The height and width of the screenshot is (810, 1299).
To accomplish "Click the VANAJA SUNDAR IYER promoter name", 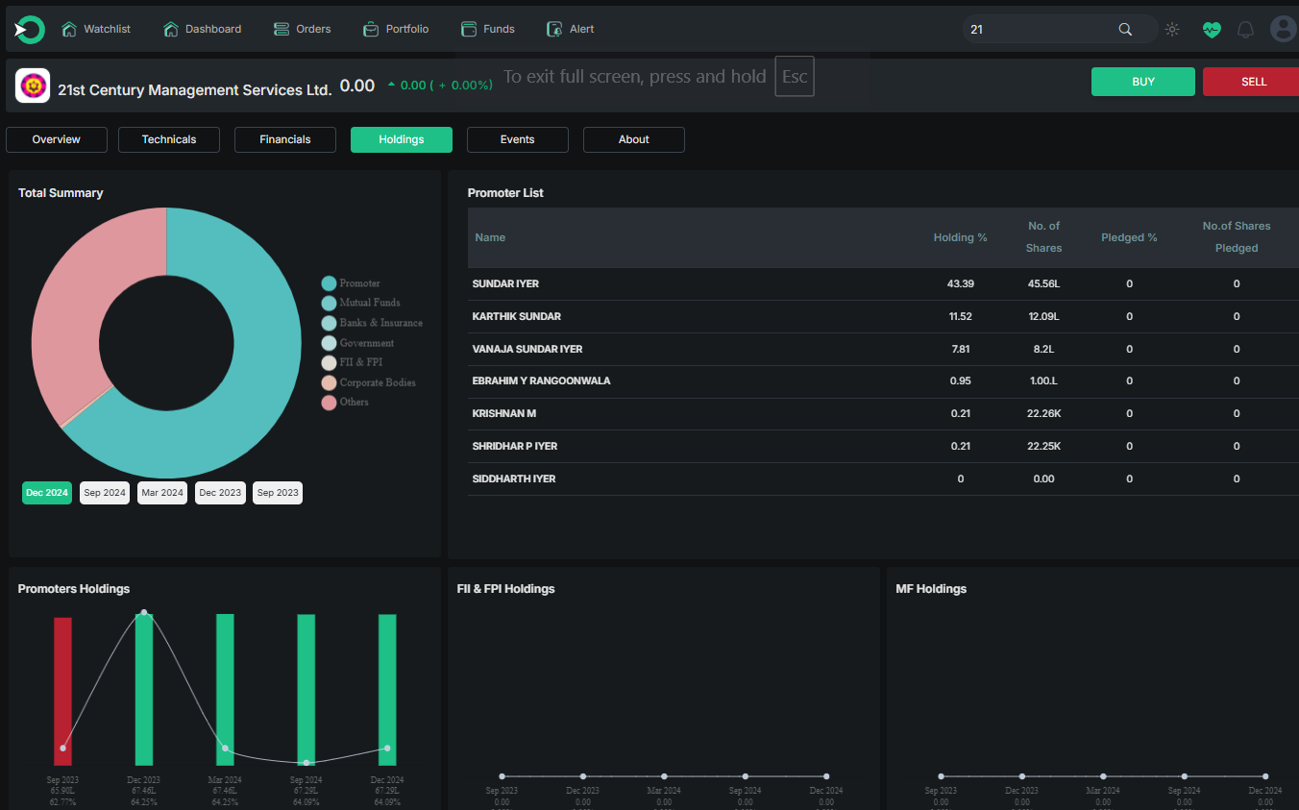I will (527, 349).
